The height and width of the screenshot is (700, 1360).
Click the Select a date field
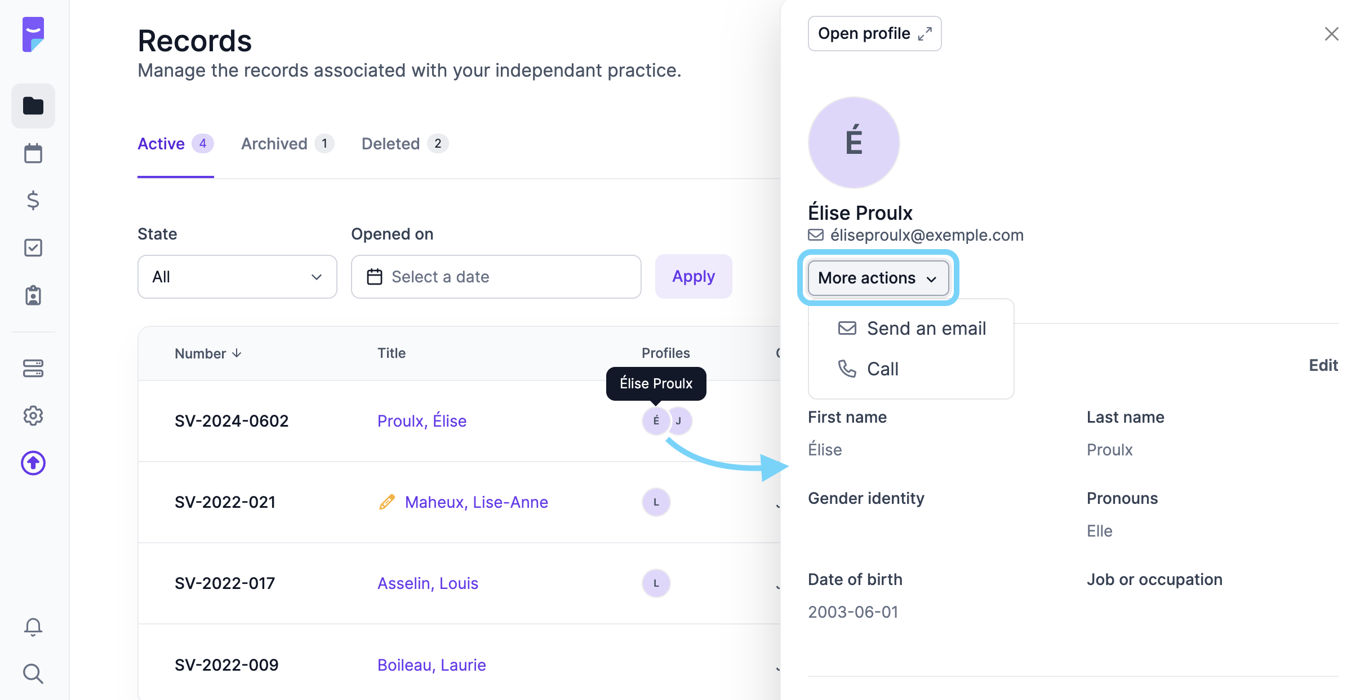point(496,277)
